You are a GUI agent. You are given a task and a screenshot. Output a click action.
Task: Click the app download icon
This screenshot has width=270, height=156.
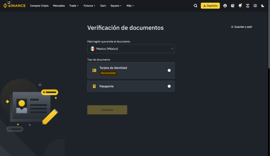248,6
